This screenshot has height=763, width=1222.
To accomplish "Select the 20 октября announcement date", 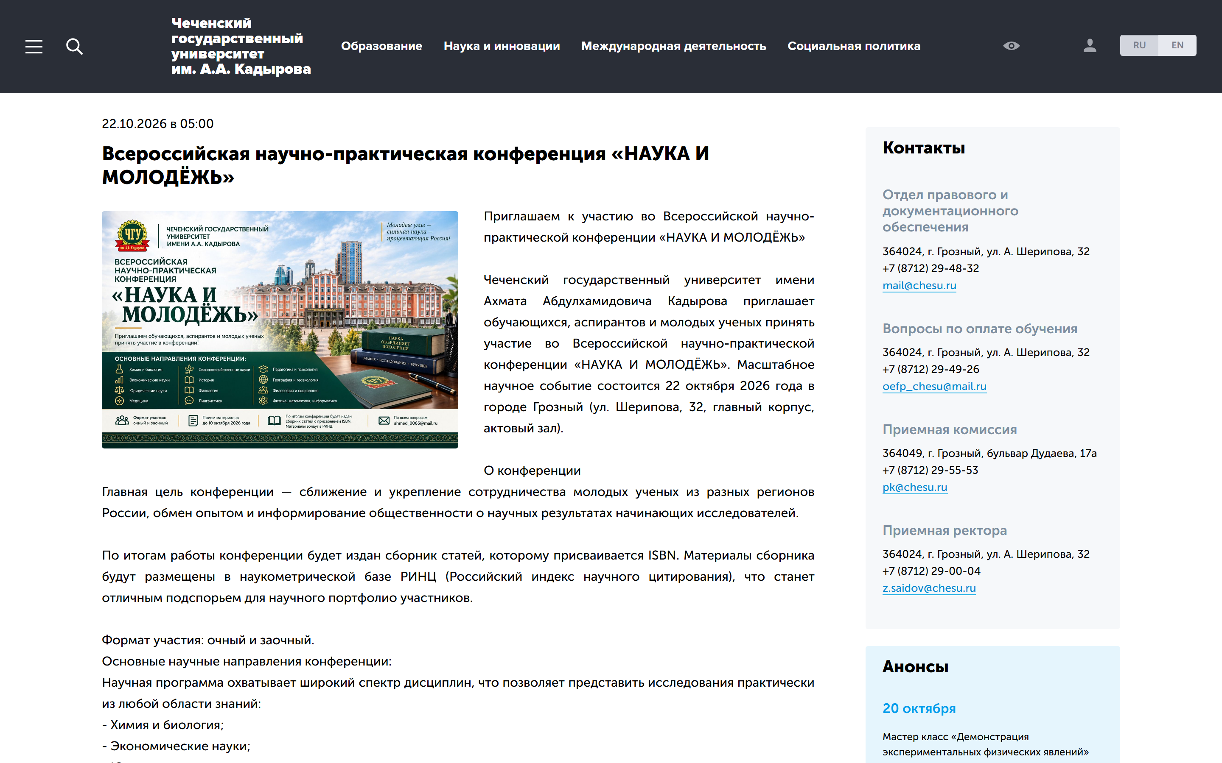I will click(919, 708).
